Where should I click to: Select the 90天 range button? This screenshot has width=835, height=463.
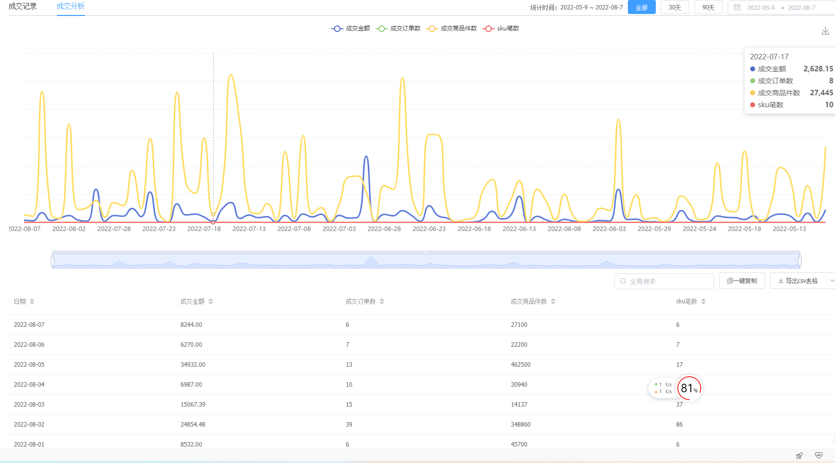coord(708,7)
